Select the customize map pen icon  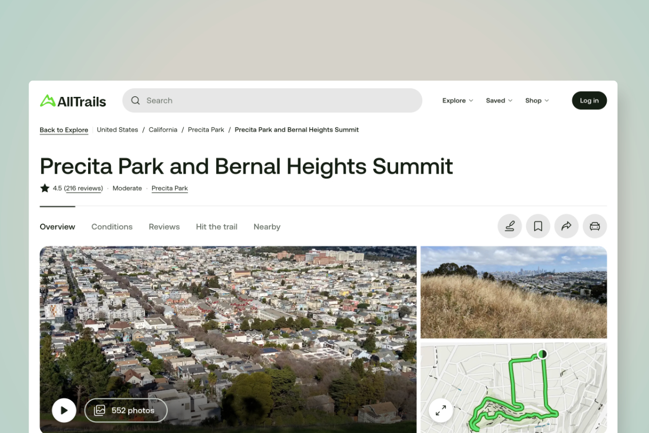[x=509, y=226]
